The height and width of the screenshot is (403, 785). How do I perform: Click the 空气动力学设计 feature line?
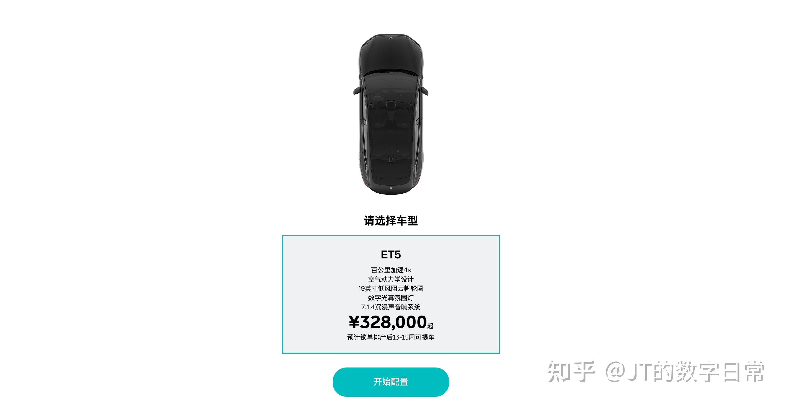click(391, 279)
